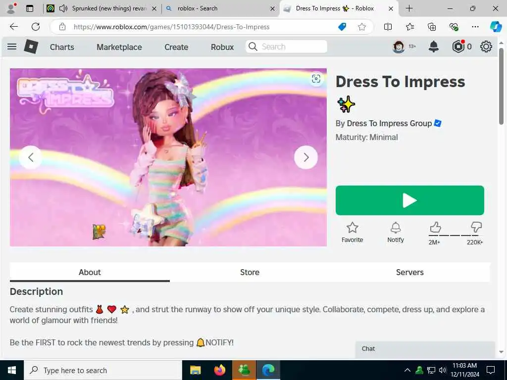The image size is (507, 380).
Task: Click the game thumbnail image
Action: (x=168, y=157)
